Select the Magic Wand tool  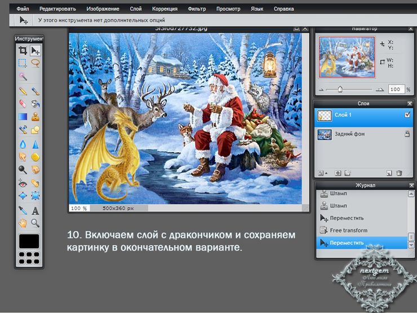[23, 76]
